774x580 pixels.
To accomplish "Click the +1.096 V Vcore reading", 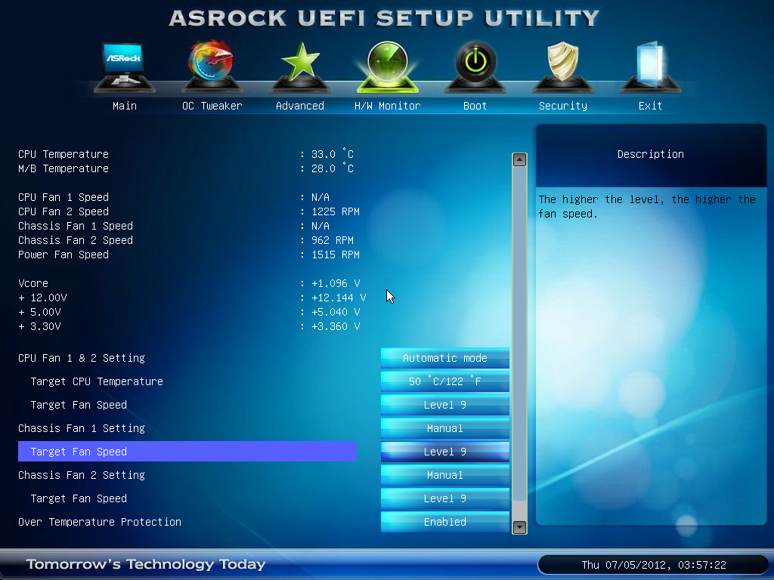I will pos(336,284).
